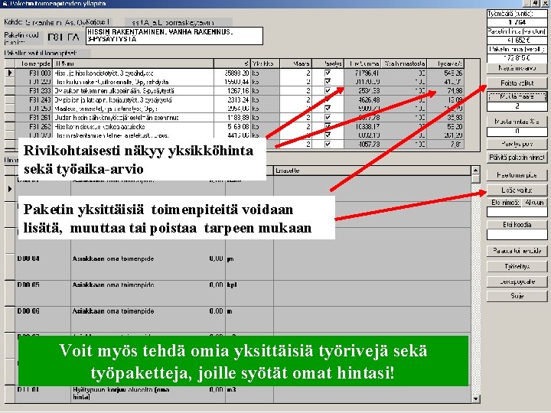Viewport: 551px width, 413px height.
Task: Toggle the checkbox in the row summing 4057,73
Action: coord(328,144)
